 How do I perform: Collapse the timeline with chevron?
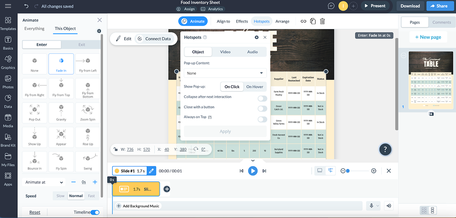point(253,161)
